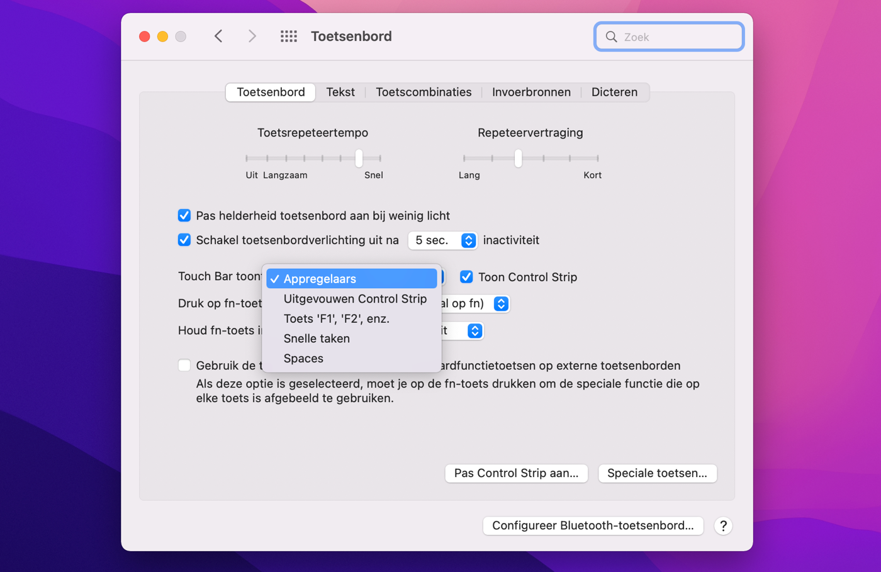Open help with the question mark button

point(723,525)
